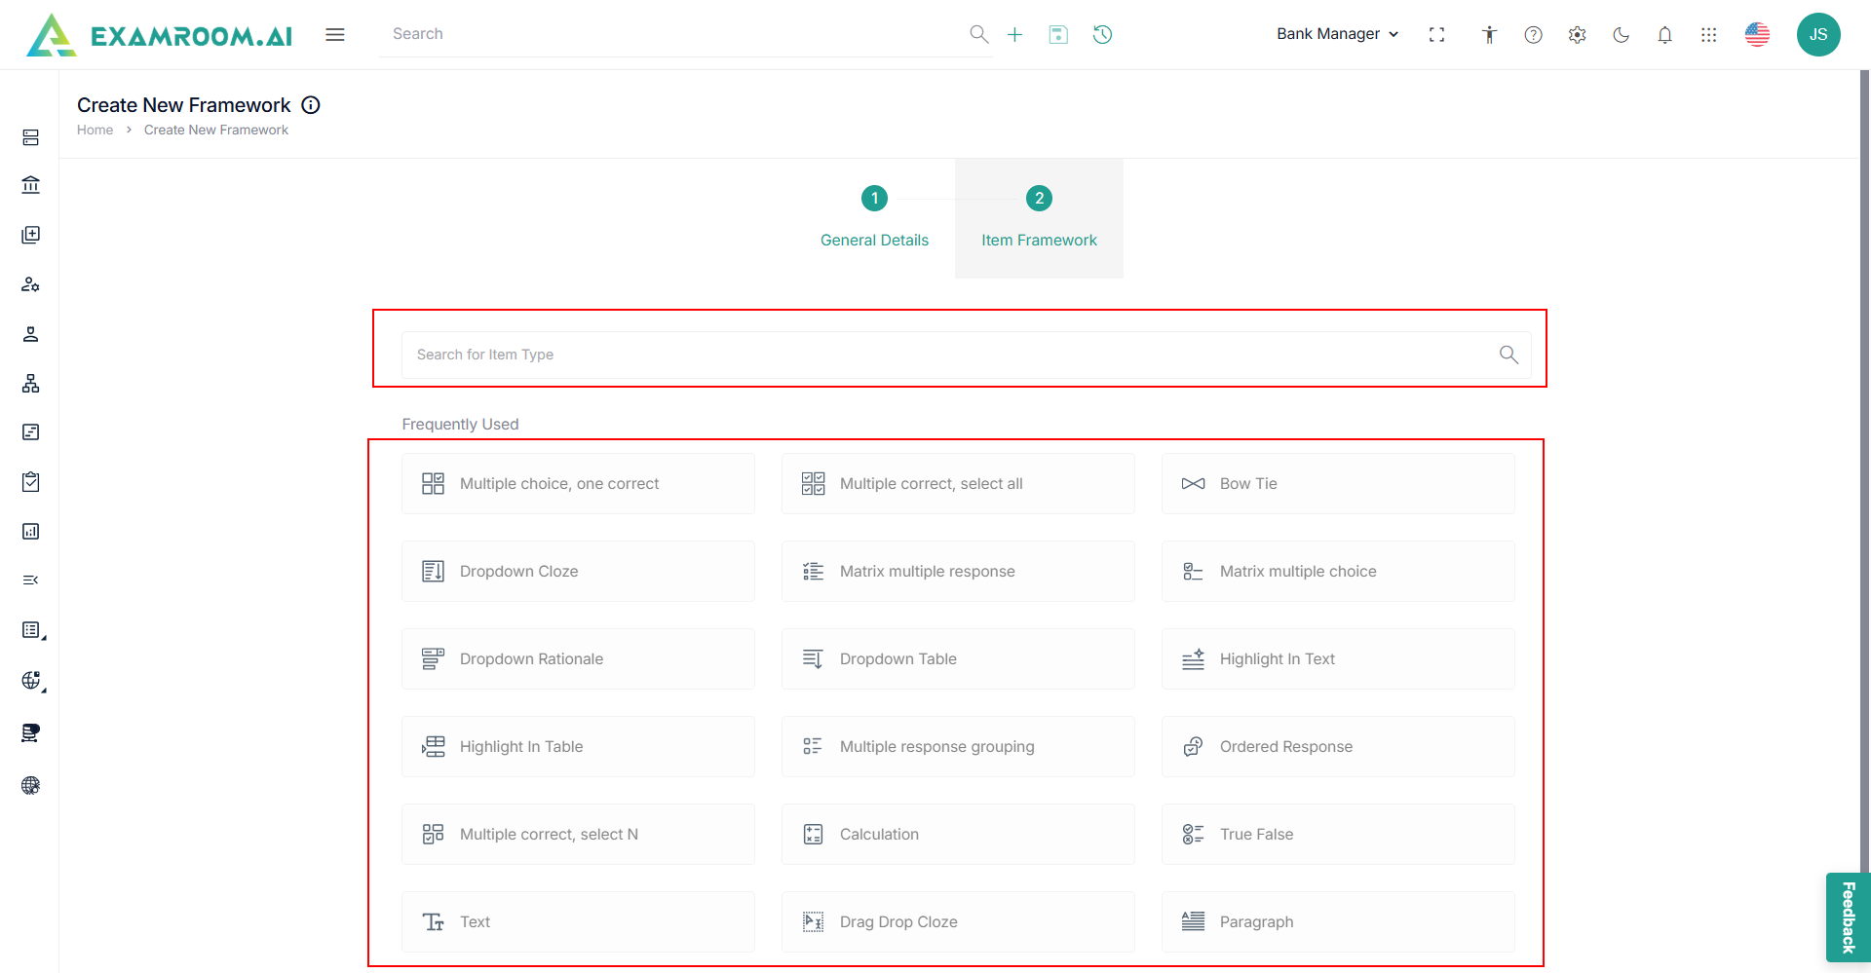The width and height of the screenshot is (1871, 973).
Task: Toggle dark mode moon icon
Action: [1621, 35]
